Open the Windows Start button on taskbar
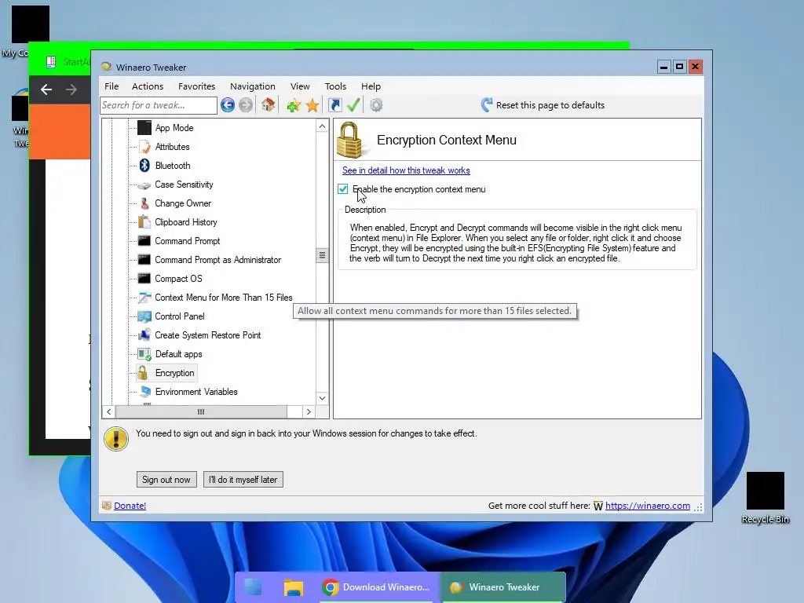Screen dimensions: 804x603 [254, 587]
